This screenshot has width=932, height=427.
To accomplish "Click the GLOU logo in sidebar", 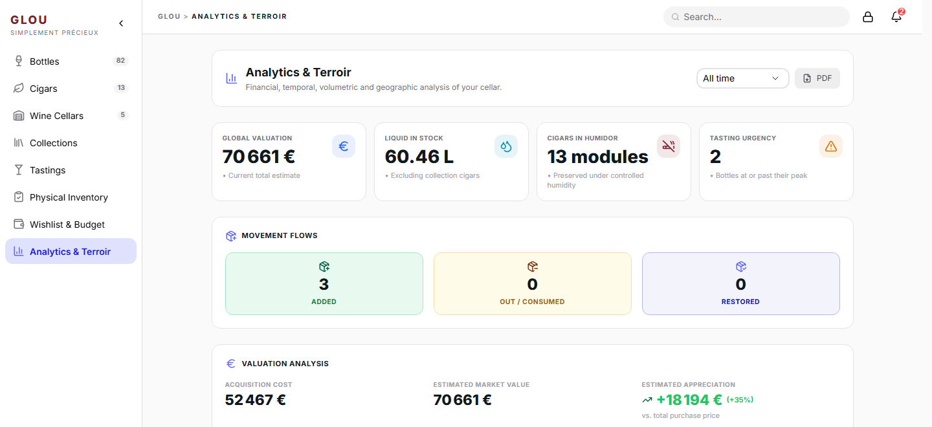I will click(x=29, y=20).
